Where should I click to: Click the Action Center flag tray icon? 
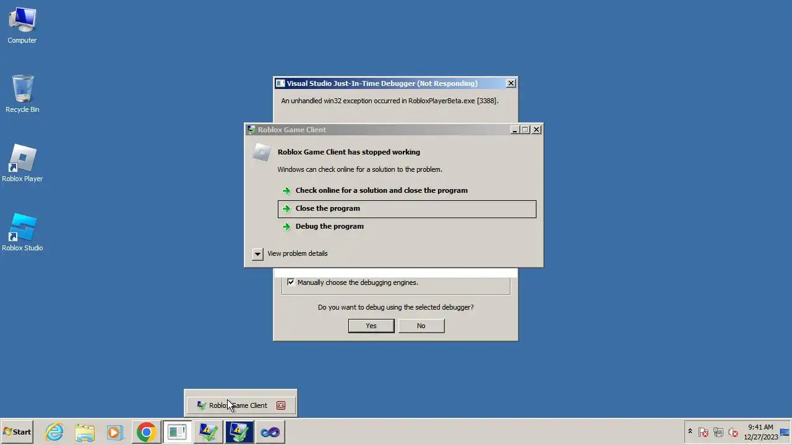pyautogui.click(x=704, y=432)
